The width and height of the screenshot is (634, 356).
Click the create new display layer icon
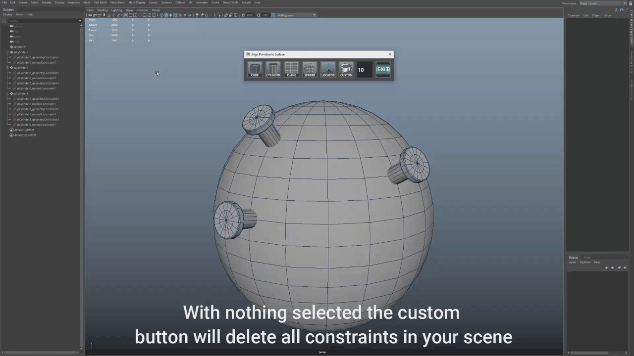619,267
